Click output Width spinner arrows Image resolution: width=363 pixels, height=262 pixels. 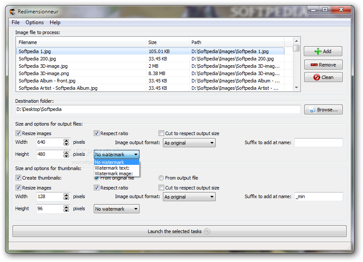click(66, 142)
